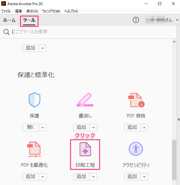This screenshot has width=180, height=185.
Task: Click the 印刷工程 label text
Action: coord(85,165)
